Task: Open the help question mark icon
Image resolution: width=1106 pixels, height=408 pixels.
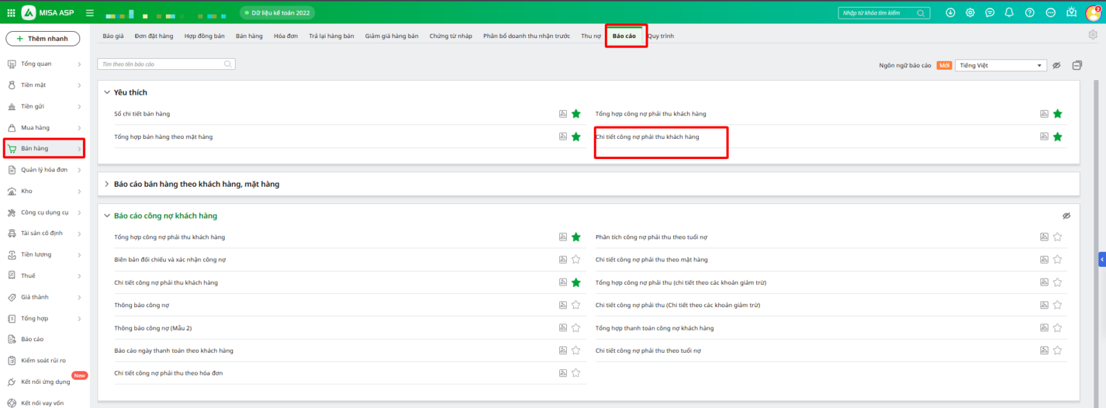Action: (x=1029, y=12)
